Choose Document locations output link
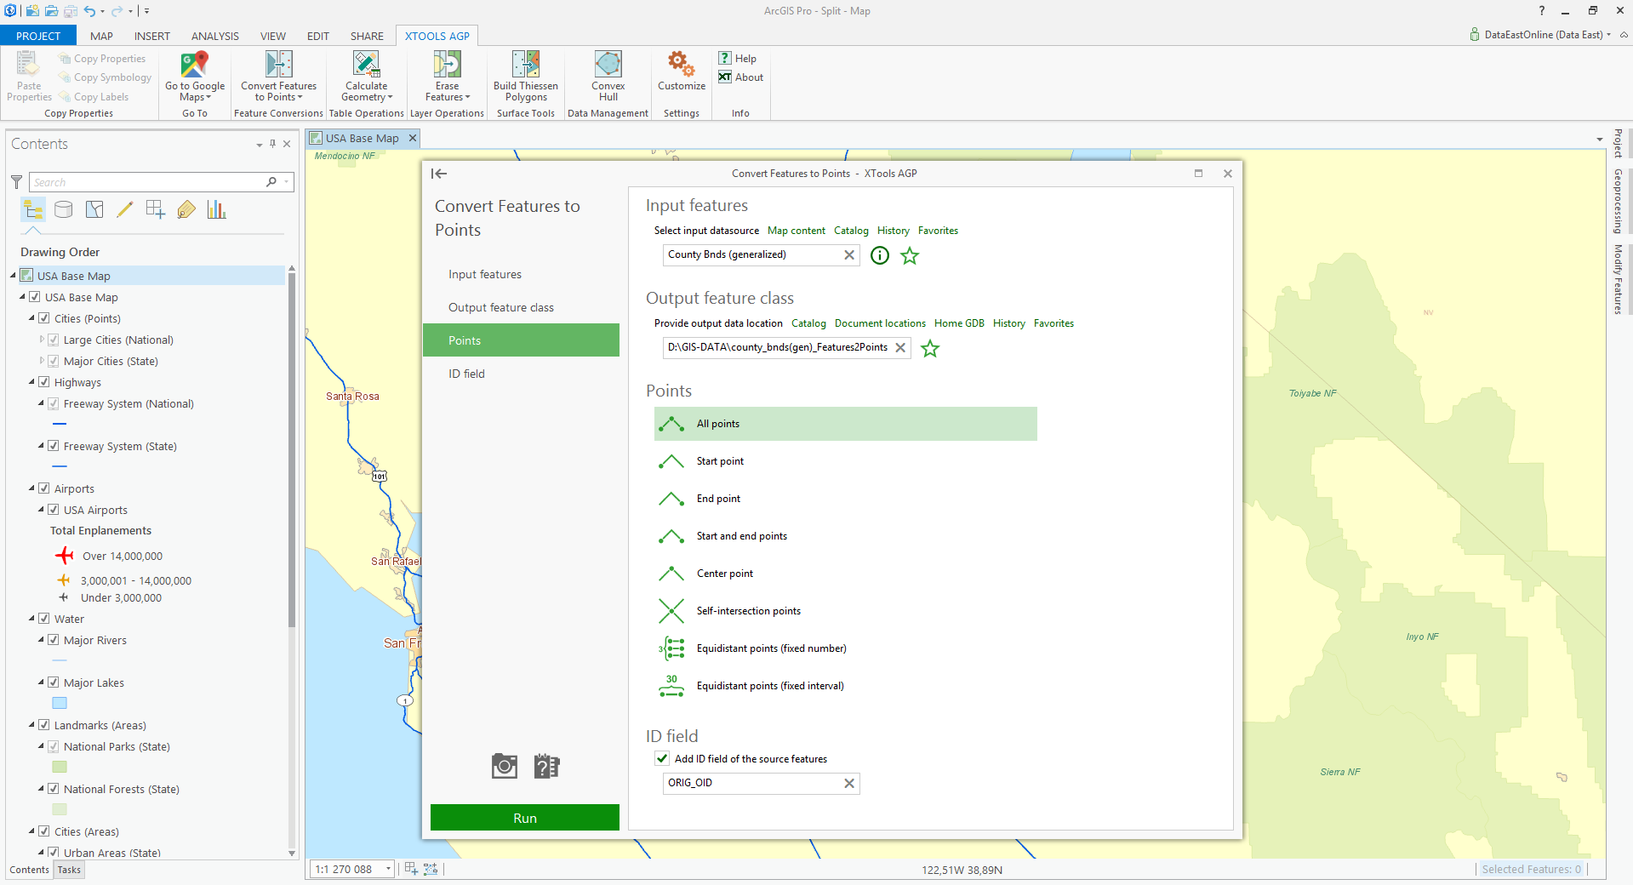Image resolution: width=1633 pixels, height=885 pixels. coord(880,323)
